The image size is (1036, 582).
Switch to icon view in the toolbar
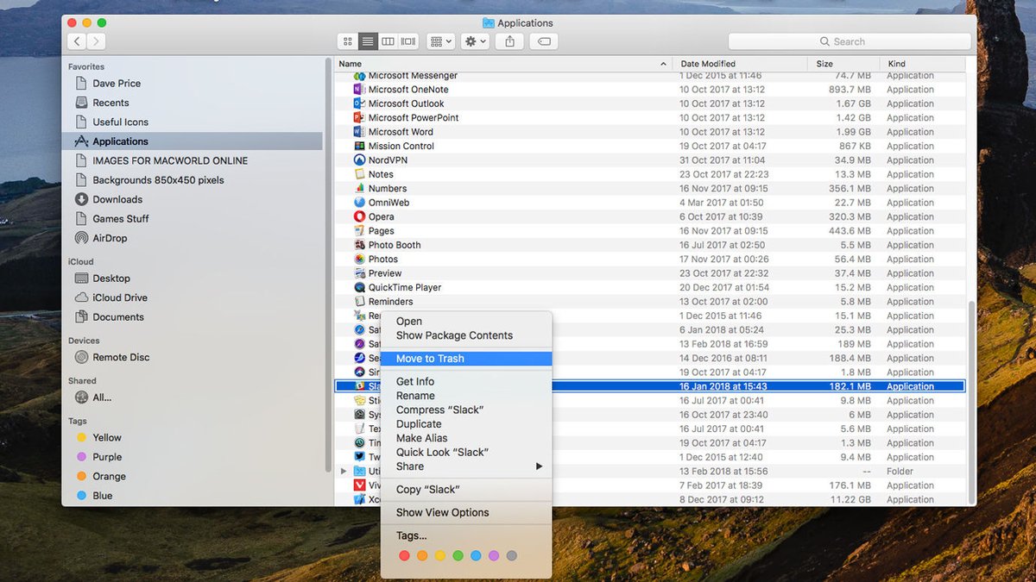pos(347,41)
